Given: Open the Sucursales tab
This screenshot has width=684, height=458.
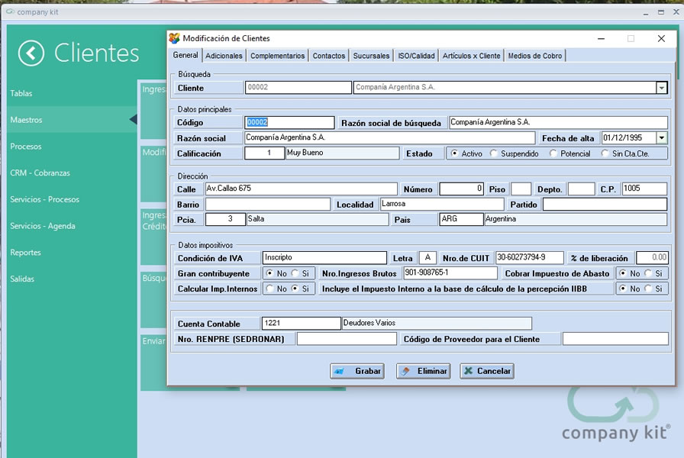Looking at the screenshot, I should coord(371,56).
